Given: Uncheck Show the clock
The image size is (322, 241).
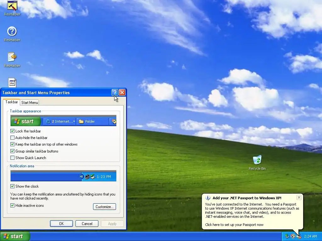Looking at the screenshot, I should [12, 186].
